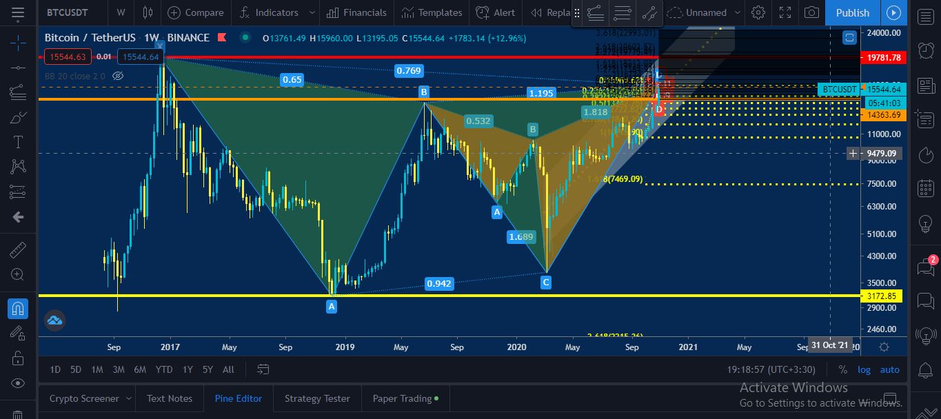Screen dimensions: 941x419
Task: Select the Text annotation tool
Action: point(18,143)
